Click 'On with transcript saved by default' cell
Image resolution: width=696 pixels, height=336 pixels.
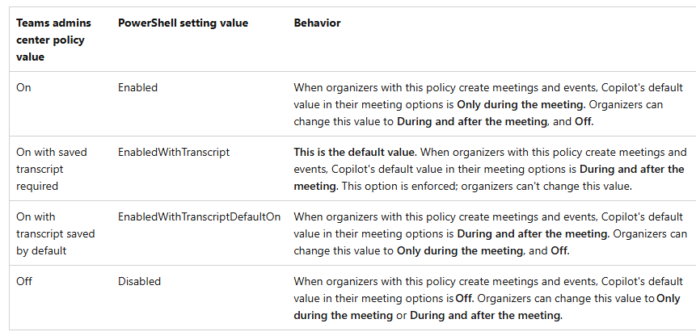(56, 234)
